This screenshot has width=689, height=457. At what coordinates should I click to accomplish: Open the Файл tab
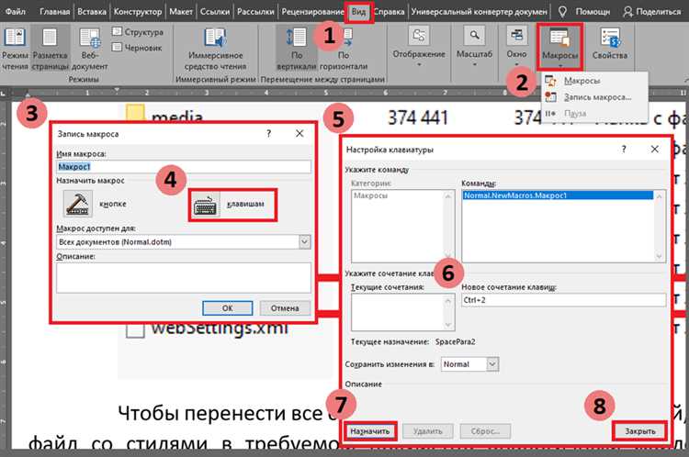tap(16, 12)
